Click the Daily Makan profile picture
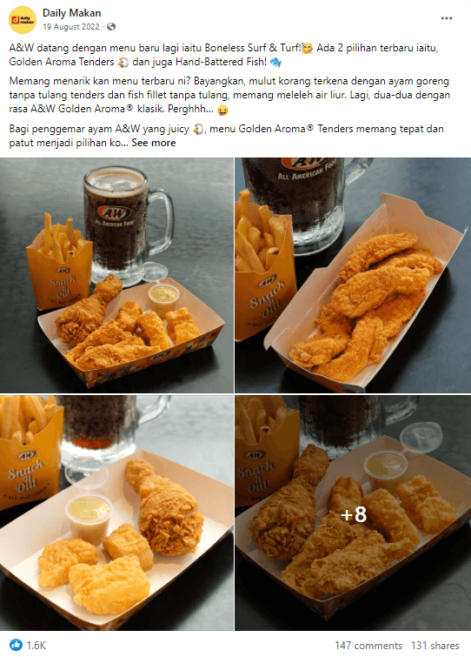Screen dimensions: 471x657 click(x=23, y=20)
